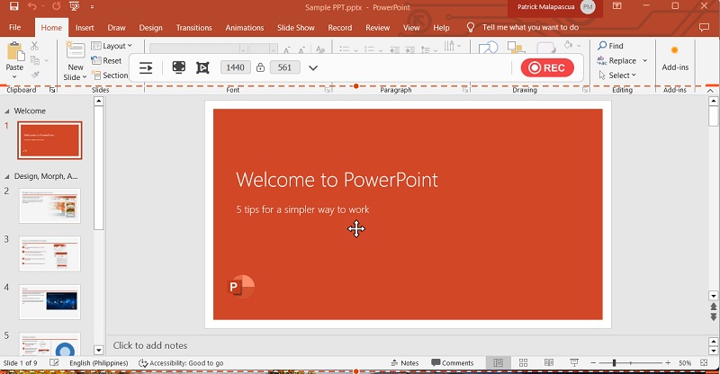The image size is (720, 374).
Task: Click the Tell me what you want to do box
Action: pyautogui.click(x=530, y=28)
